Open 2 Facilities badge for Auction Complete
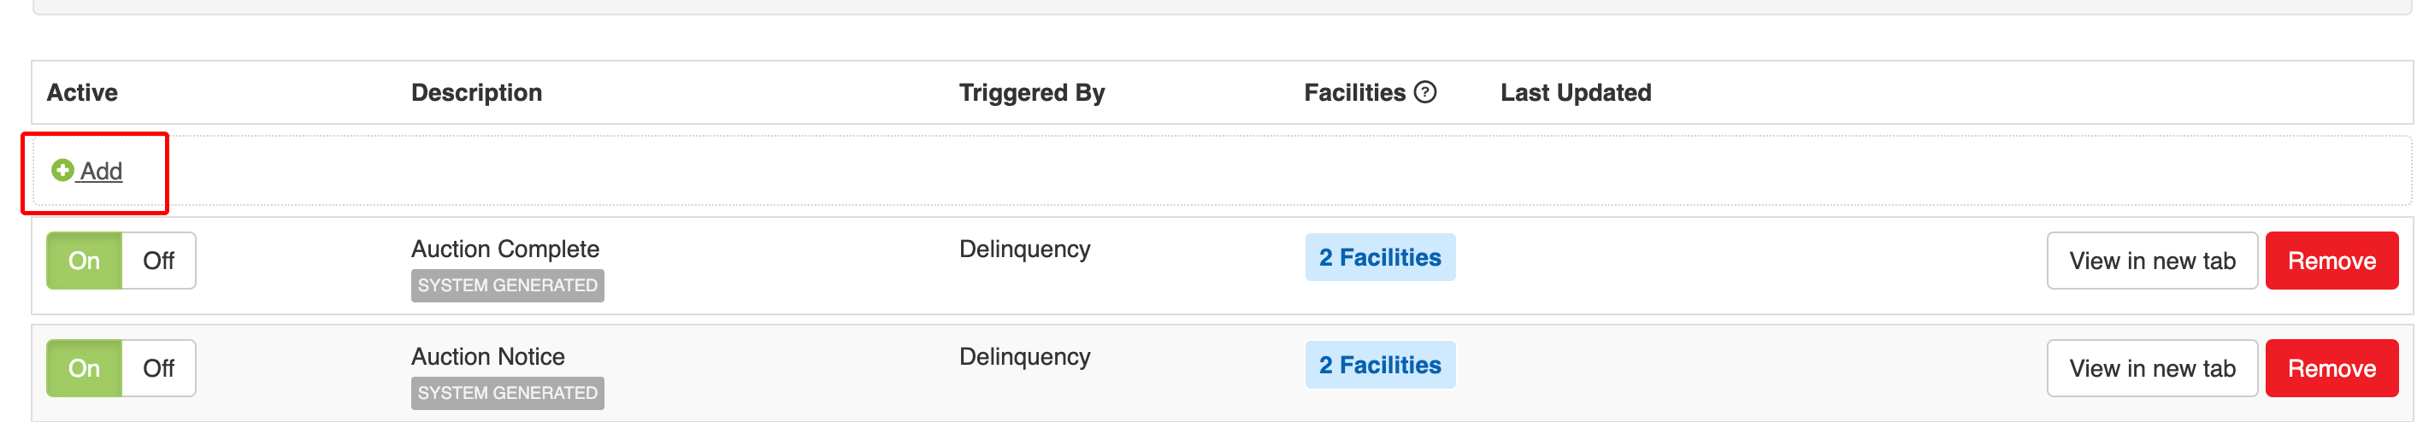Image resolution: width=2423 pixels, height=422 pixels. click(x=1379, y=257)
